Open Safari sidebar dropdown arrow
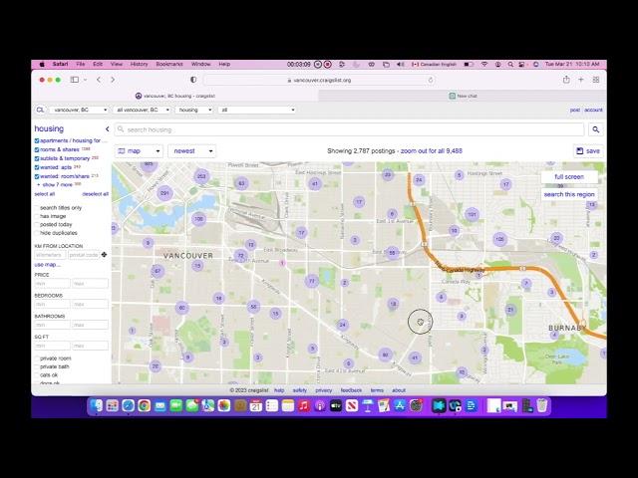The width and height of the screenshot is (638, 478). (x=85, y=80)
